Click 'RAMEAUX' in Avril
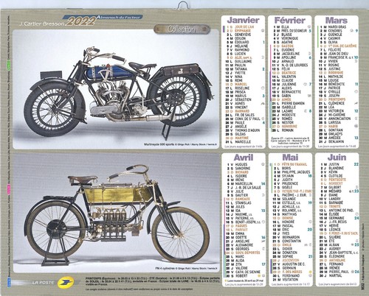369x296 pixels. point(243,199)
